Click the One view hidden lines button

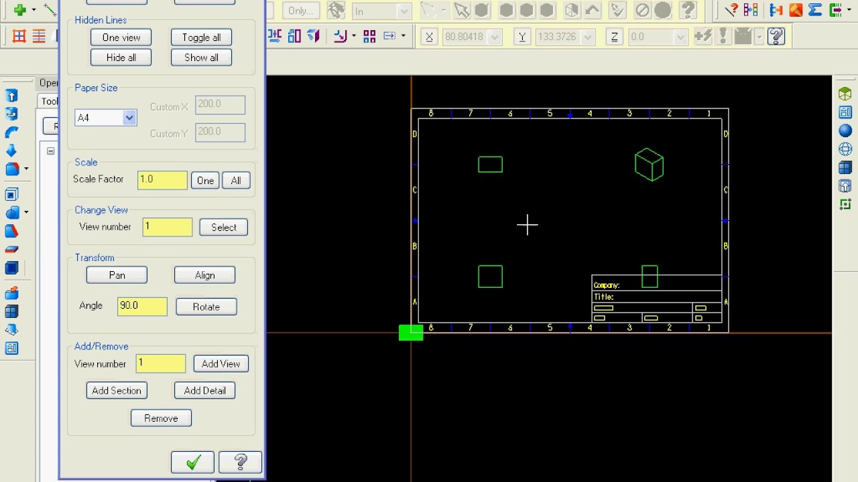[121, 37]
